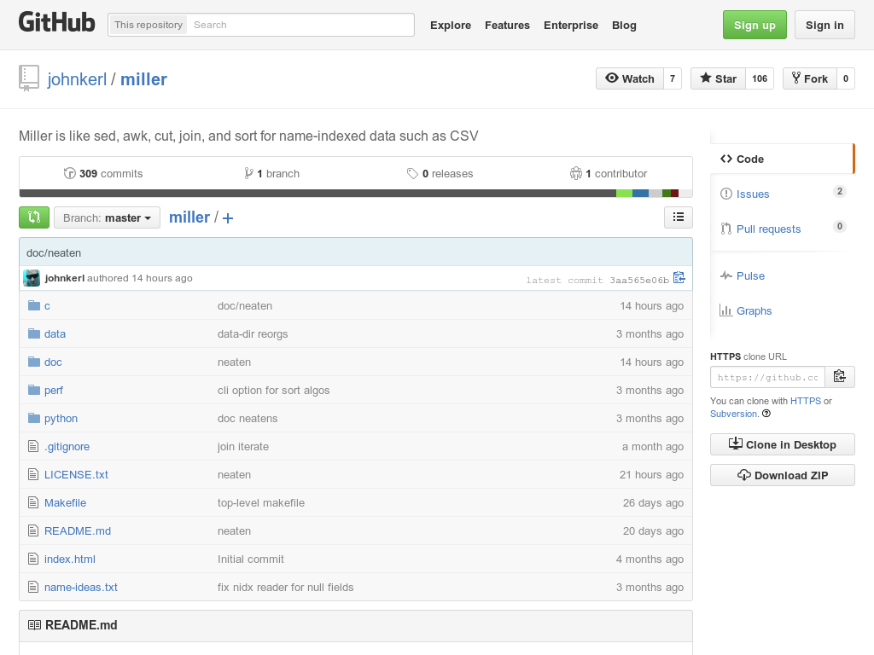Click the Fork button
874x655 pixels.
(x=810, y=78)
